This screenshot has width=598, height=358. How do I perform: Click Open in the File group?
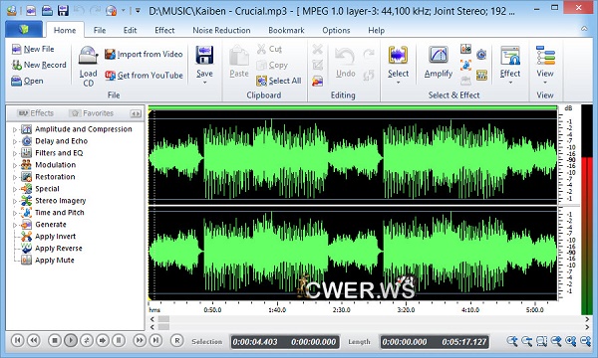27,81
